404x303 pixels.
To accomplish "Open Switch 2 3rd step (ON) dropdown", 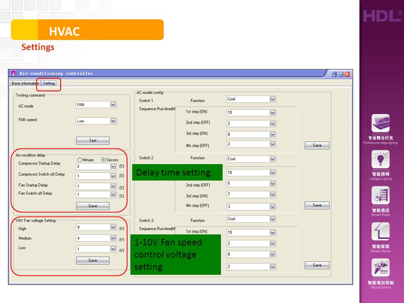I will [x=272, y=194].
